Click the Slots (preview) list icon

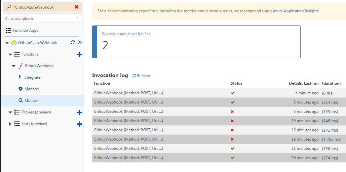(17, 124)
